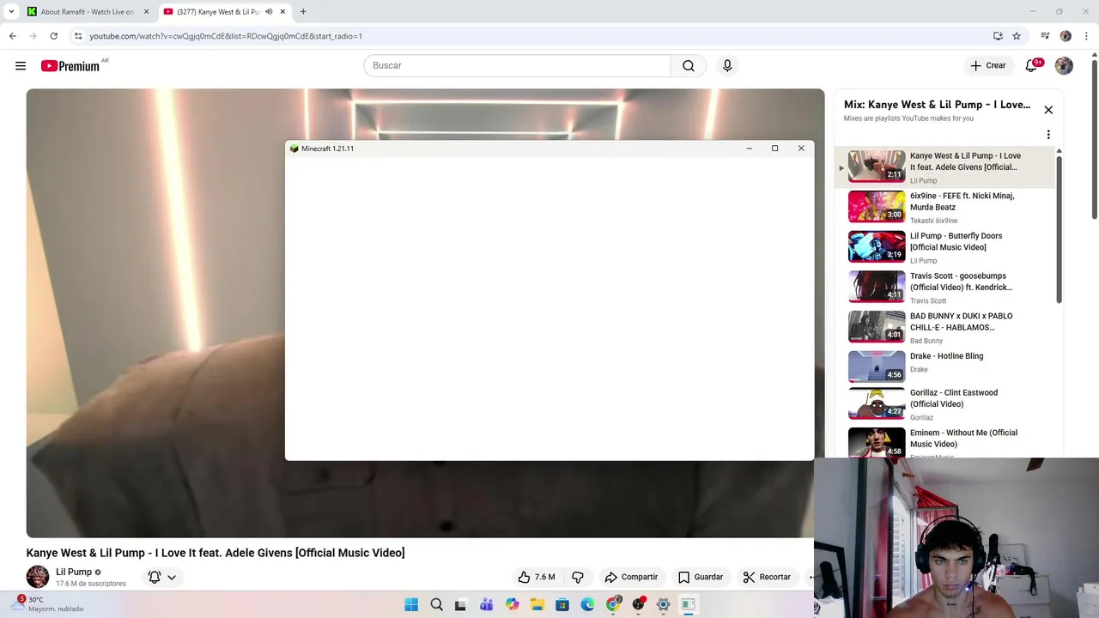Open YouTube notifications bell
This screenshot has width=1099, height=618.
(1032, 66)
